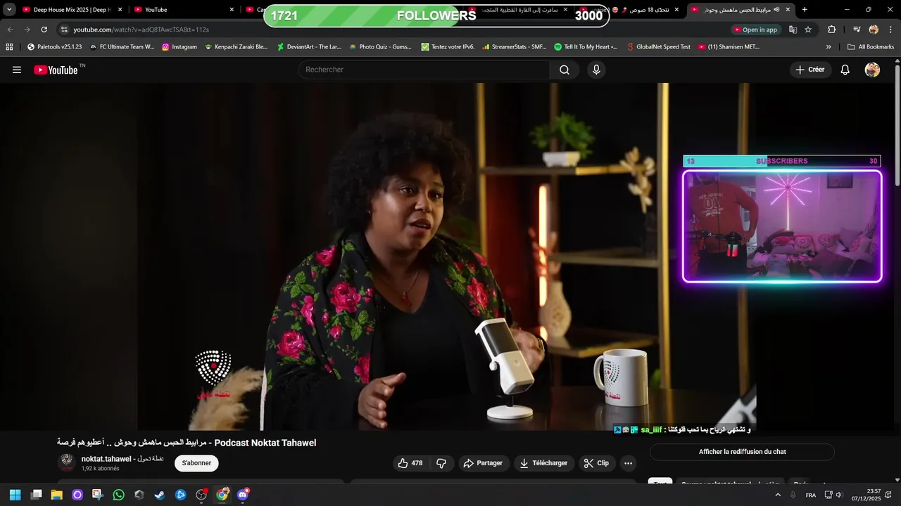Open the apps grid in bookmarks bar
The image size is (901, 506).
9,47
